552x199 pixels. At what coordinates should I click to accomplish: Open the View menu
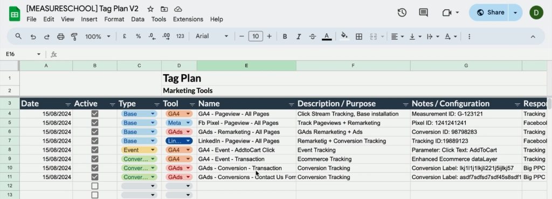[x=67, y=19]
